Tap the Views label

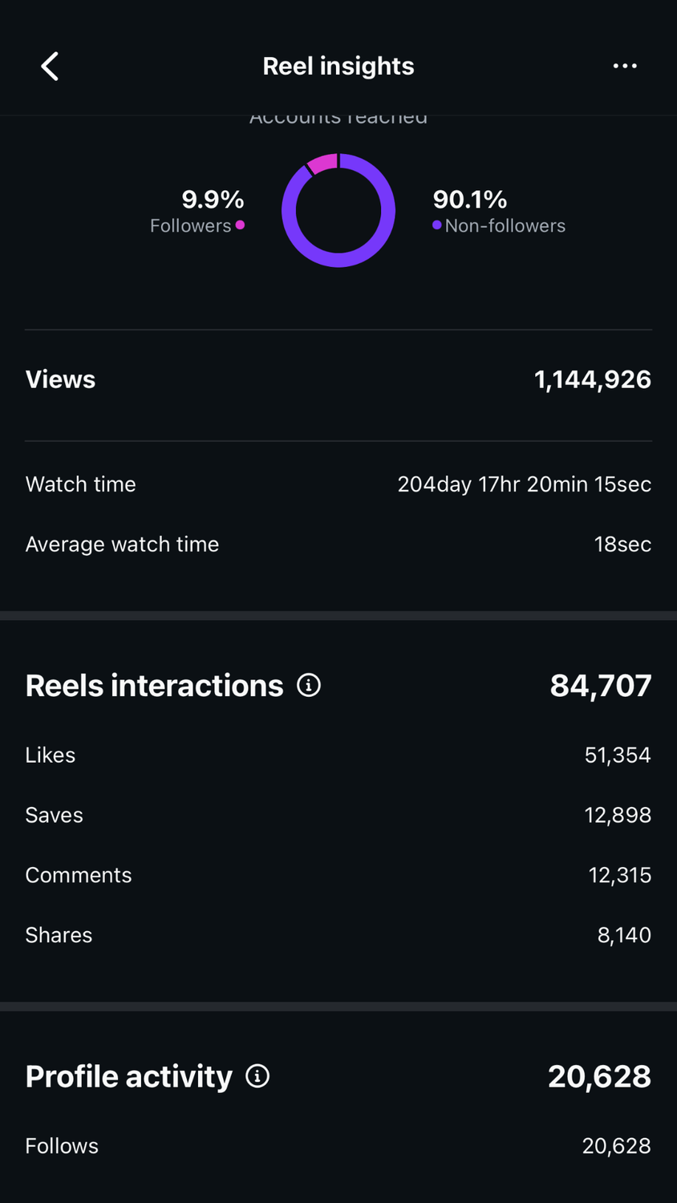[x=60, y=379]
